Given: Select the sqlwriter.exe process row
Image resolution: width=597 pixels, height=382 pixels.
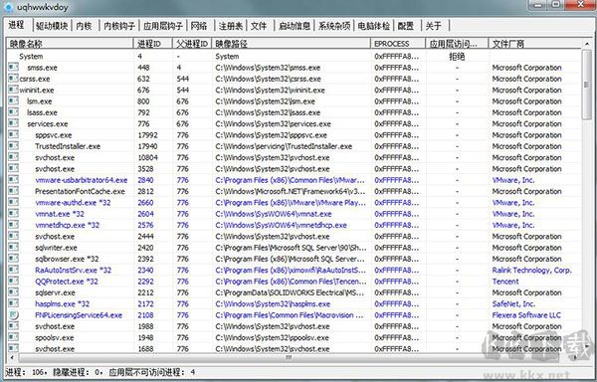Looking at the screenshot, I should tap(295, 248).
